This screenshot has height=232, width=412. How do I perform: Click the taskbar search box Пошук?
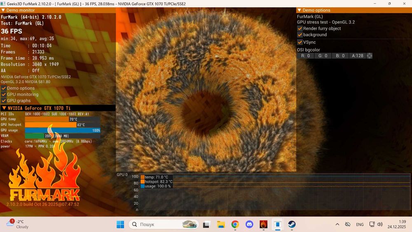pyautogui.click(x=164, y=225)
